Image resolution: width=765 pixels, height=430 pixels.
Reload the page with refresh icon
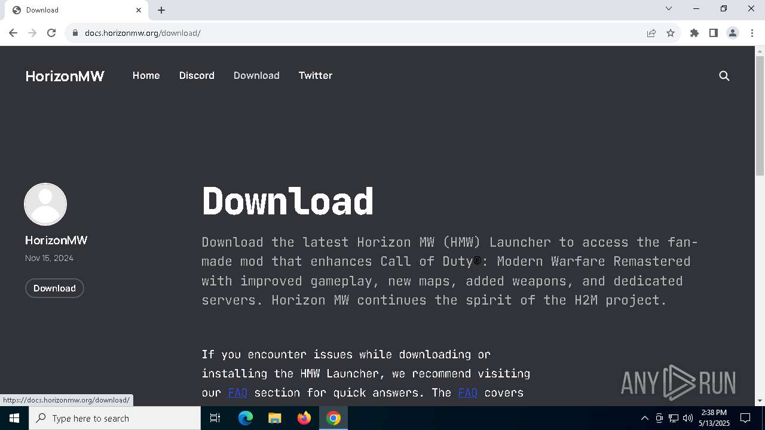click(x=51, y=33)
